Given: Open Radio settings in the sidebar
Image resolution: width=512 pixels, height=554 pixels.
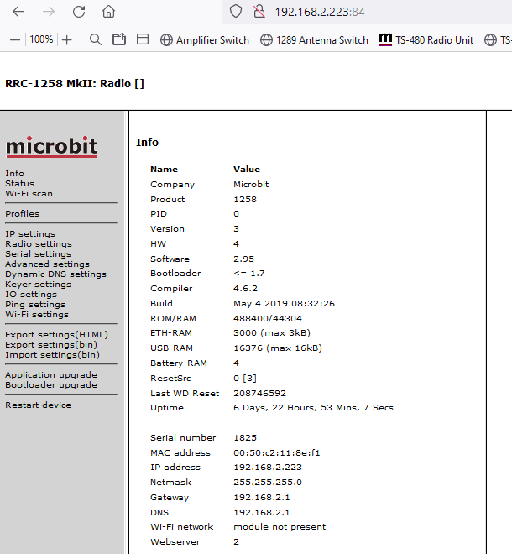Looking at the screenshot, I should (39, 243).
